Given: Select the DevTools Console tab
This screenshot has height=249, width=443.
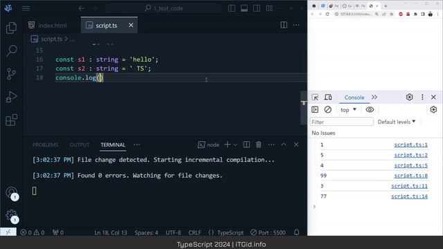Looking at the screenshot, I should (x=354, y=98).
